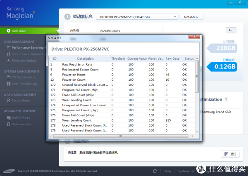Click the help question mark beside Optimization

pos(226,99)
